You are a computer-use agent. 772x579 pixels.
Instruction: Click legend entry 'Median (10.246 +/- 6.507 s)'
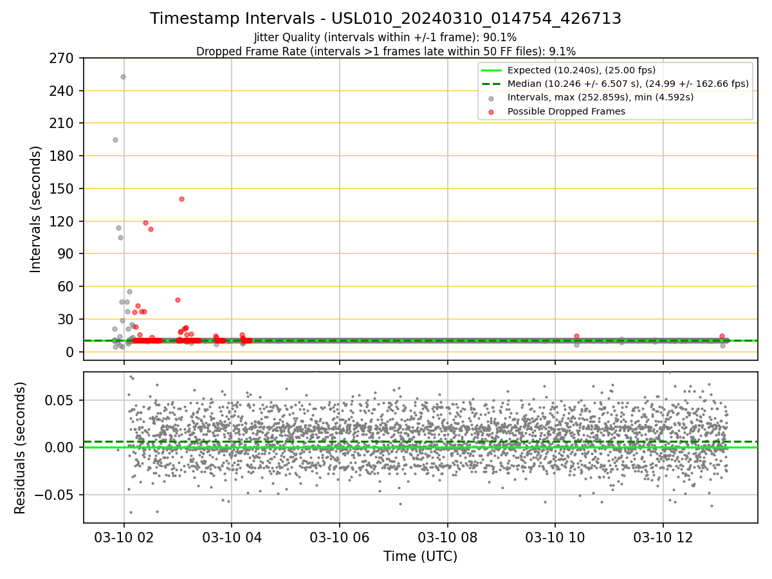click(x=628, y=84)
